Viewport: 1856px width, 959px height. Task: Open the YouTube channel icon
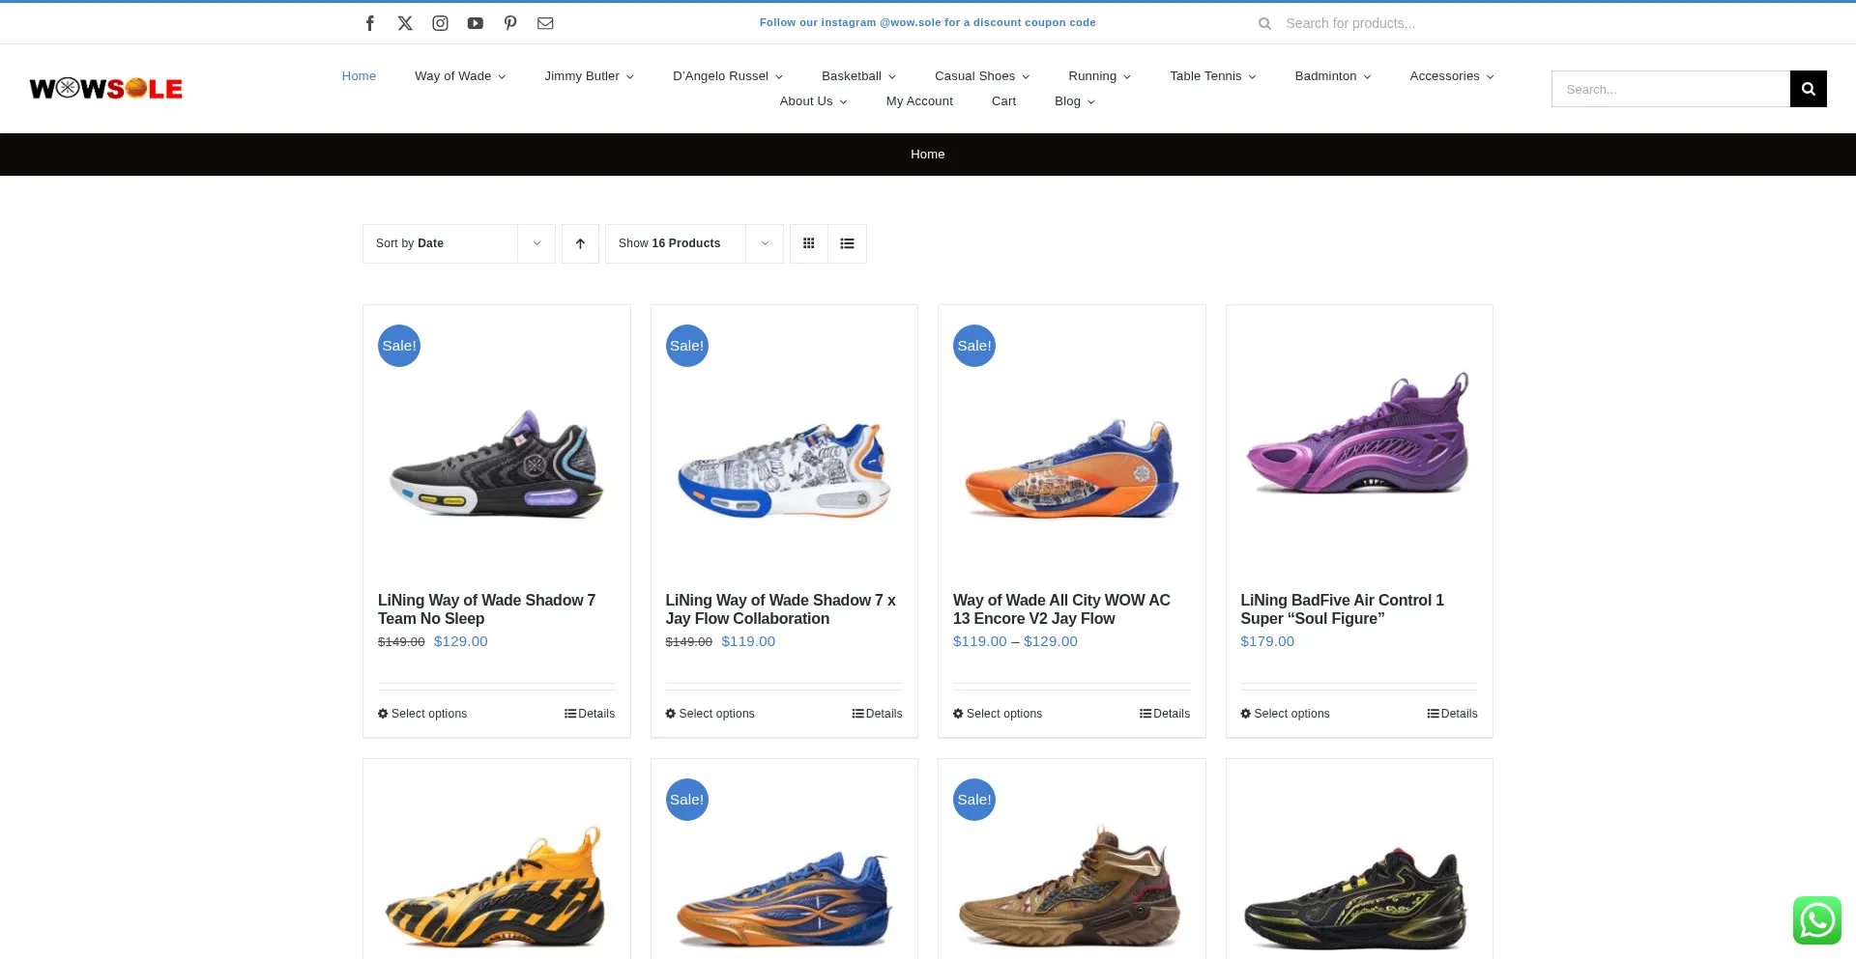tap(475, 23)
